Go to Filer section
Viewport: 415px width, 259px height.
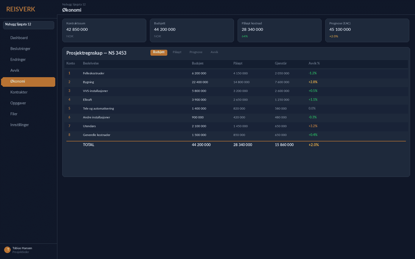coord(14,114)
